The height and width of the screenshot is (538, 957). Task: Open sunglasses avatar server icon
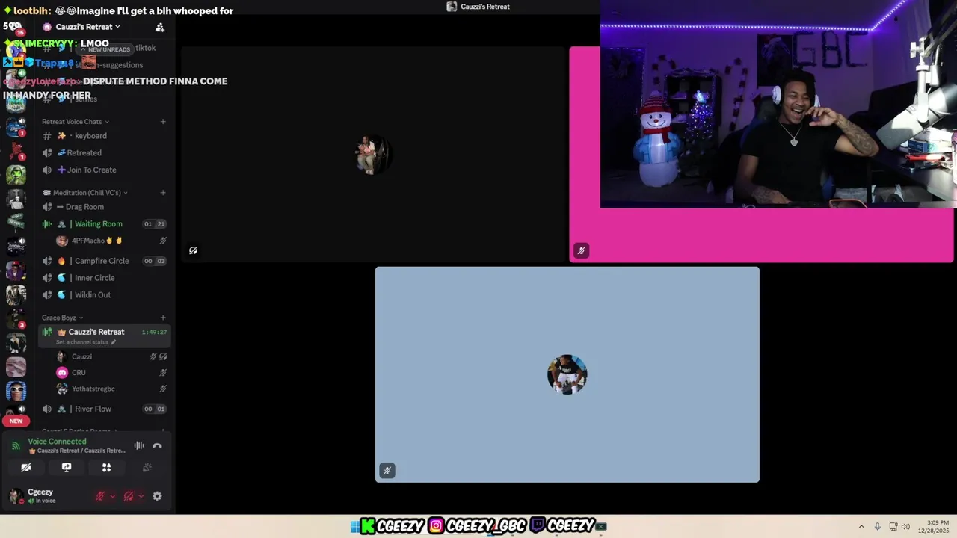pyautogui.click(x=16, y=391)
